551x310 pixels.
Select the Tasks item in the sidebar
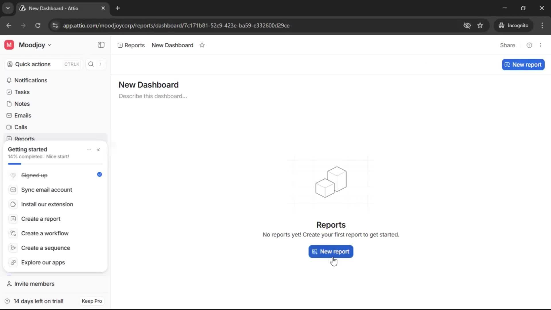coord(22,92)
